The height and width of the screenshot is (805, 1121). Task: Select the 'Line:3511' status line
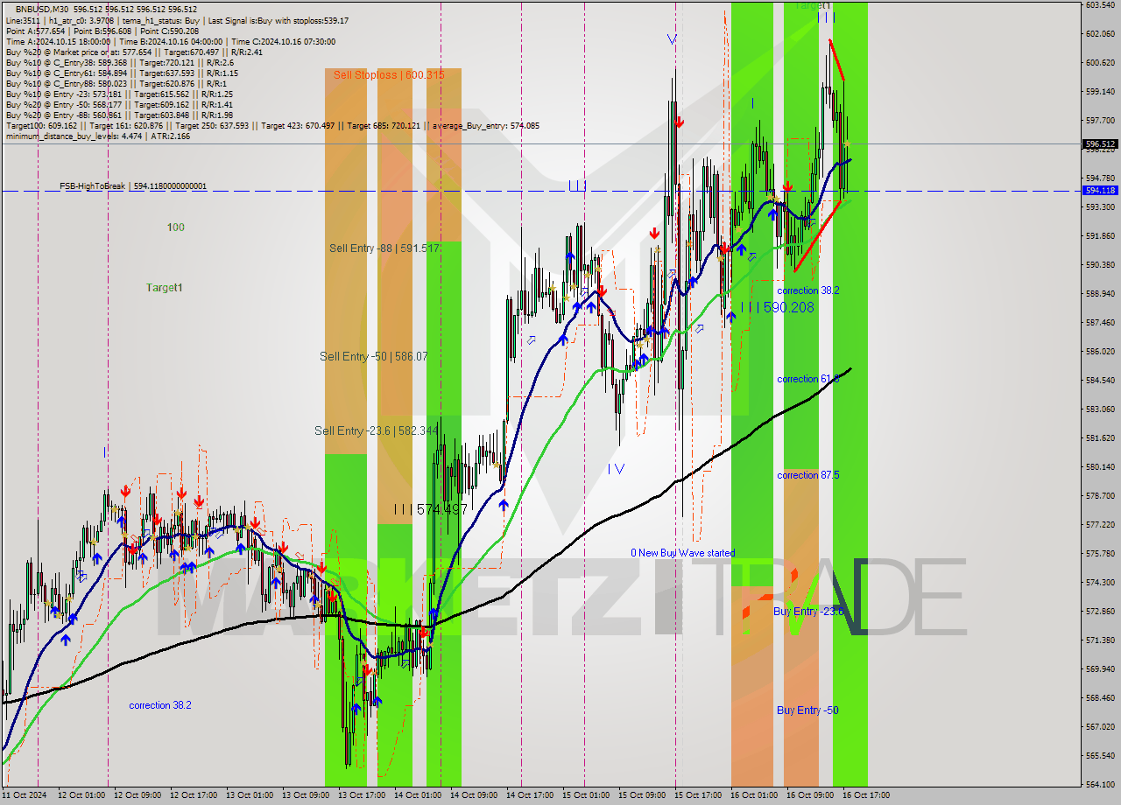click(176, 20)
